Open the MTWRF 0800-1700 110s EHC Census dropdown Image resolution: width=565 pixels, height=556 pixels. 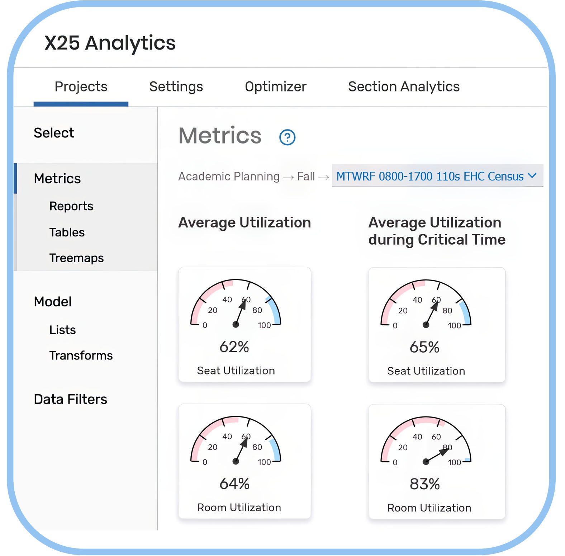(437, 176)
